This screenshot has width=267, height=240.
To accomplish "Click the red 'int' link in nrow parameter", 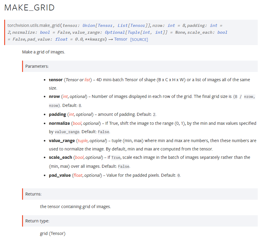I will (65, 97).
